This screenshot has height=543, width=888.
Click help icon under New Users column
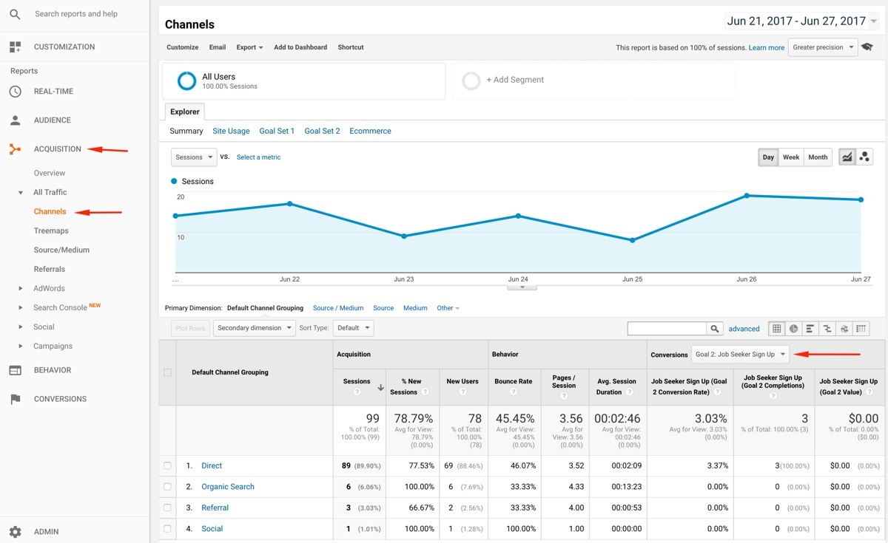point(462,392)
